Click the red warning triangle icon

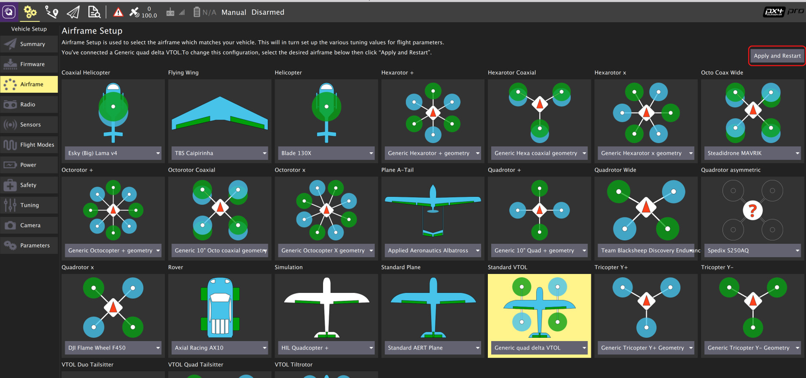coord(118,12)
